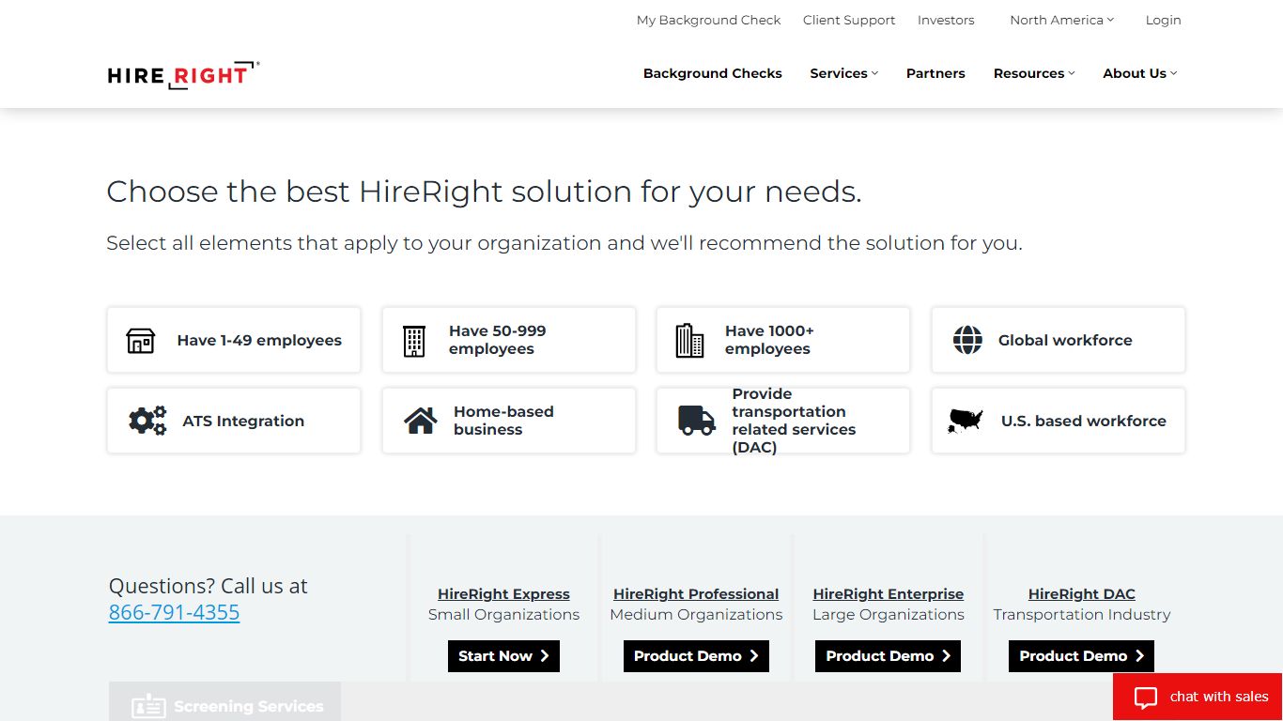Viewport: 1283px width, 721px height.
Task: Select the Have 1-49 employees option
Action: point(234,340)
